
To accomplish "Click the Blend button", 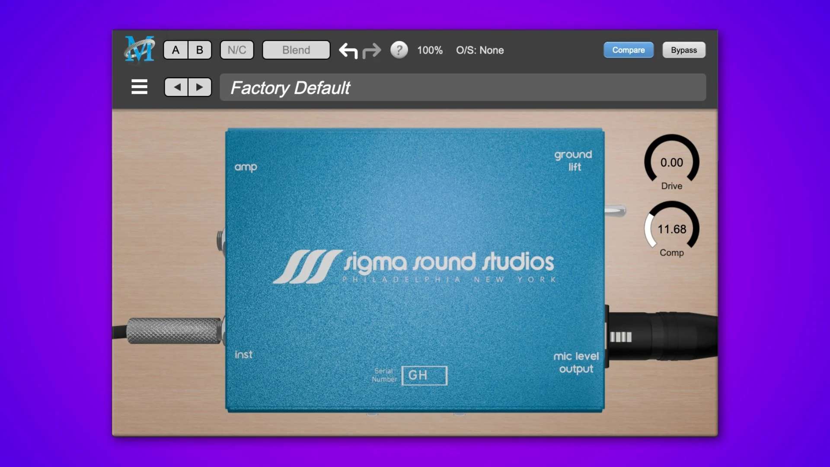I will pos(296,50).
